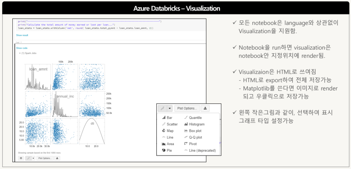Click the slide title 'Azure Databricks – Visualization'
This screenshot has height=169, width=351.
point(177,9)
